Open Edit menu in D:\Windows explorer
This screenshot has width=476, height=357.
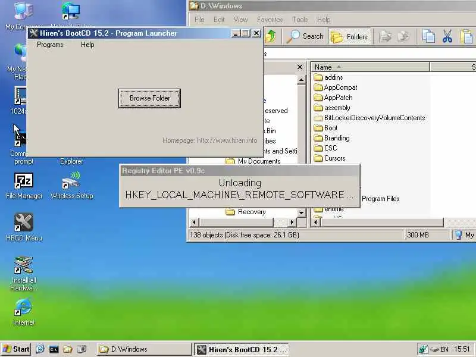219,20
